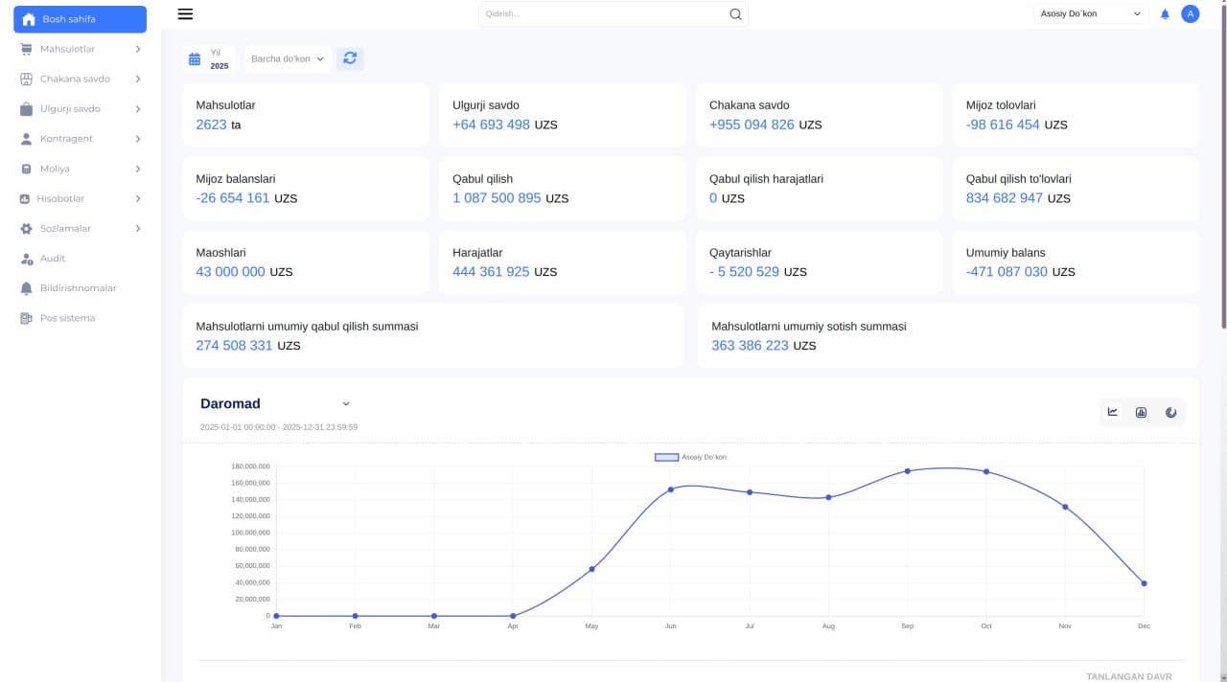
Task: Expand Hisobotlar sidebar section
Action: 81,198
